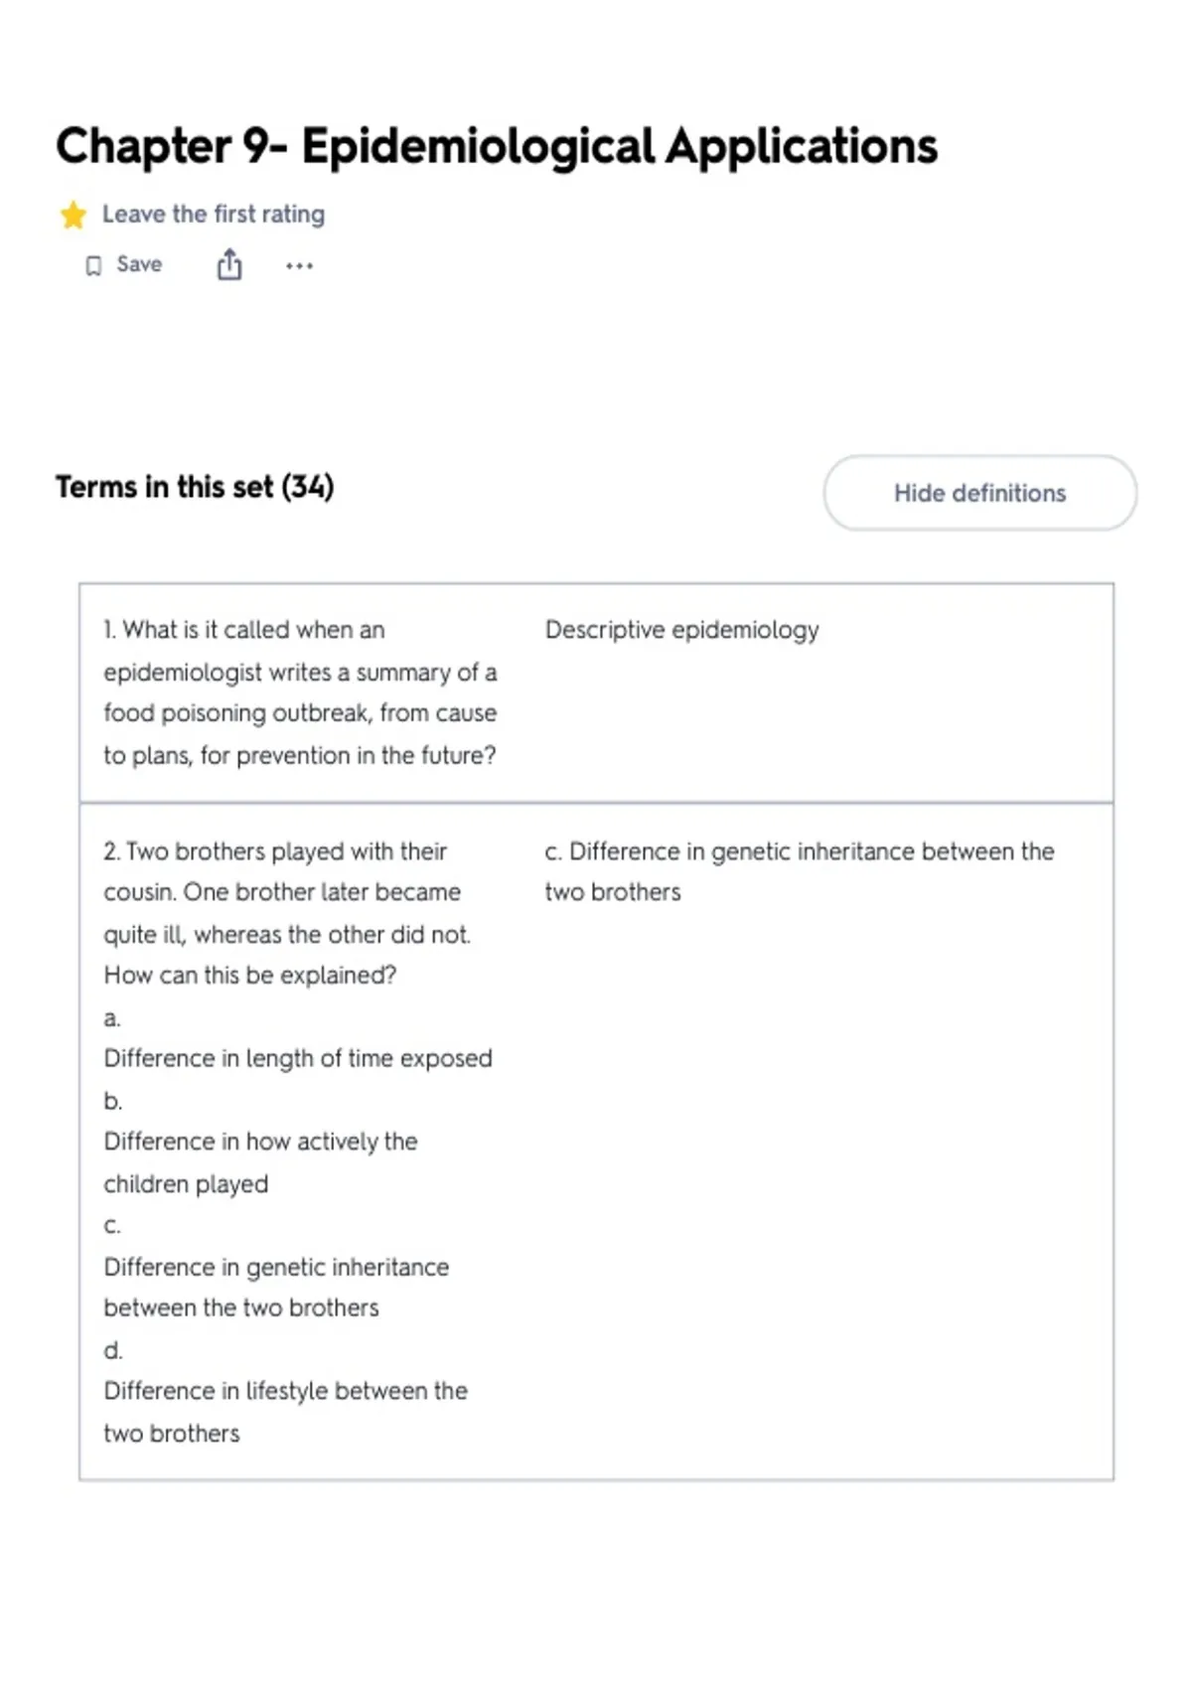Click How can this be explained text
The width and height of the screenshot is (1192, 1689).
pyautogui.click(x=249, y=976)
